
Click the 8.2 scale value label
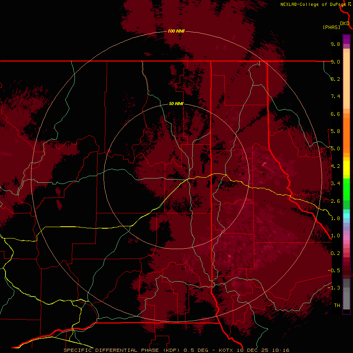pyautogui.click(x=335, y=79)
